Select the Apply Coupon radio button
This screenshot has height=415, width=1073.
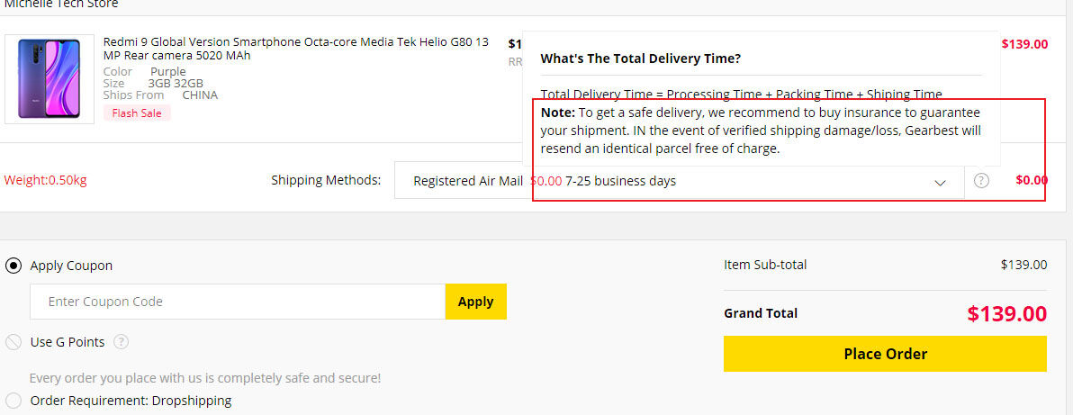point(14,266)
